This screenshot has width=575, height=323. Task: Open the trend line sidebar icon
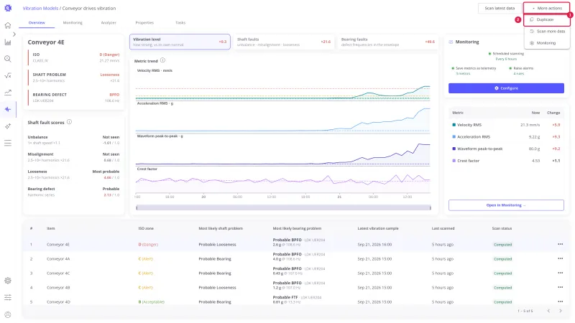[8, 93]
